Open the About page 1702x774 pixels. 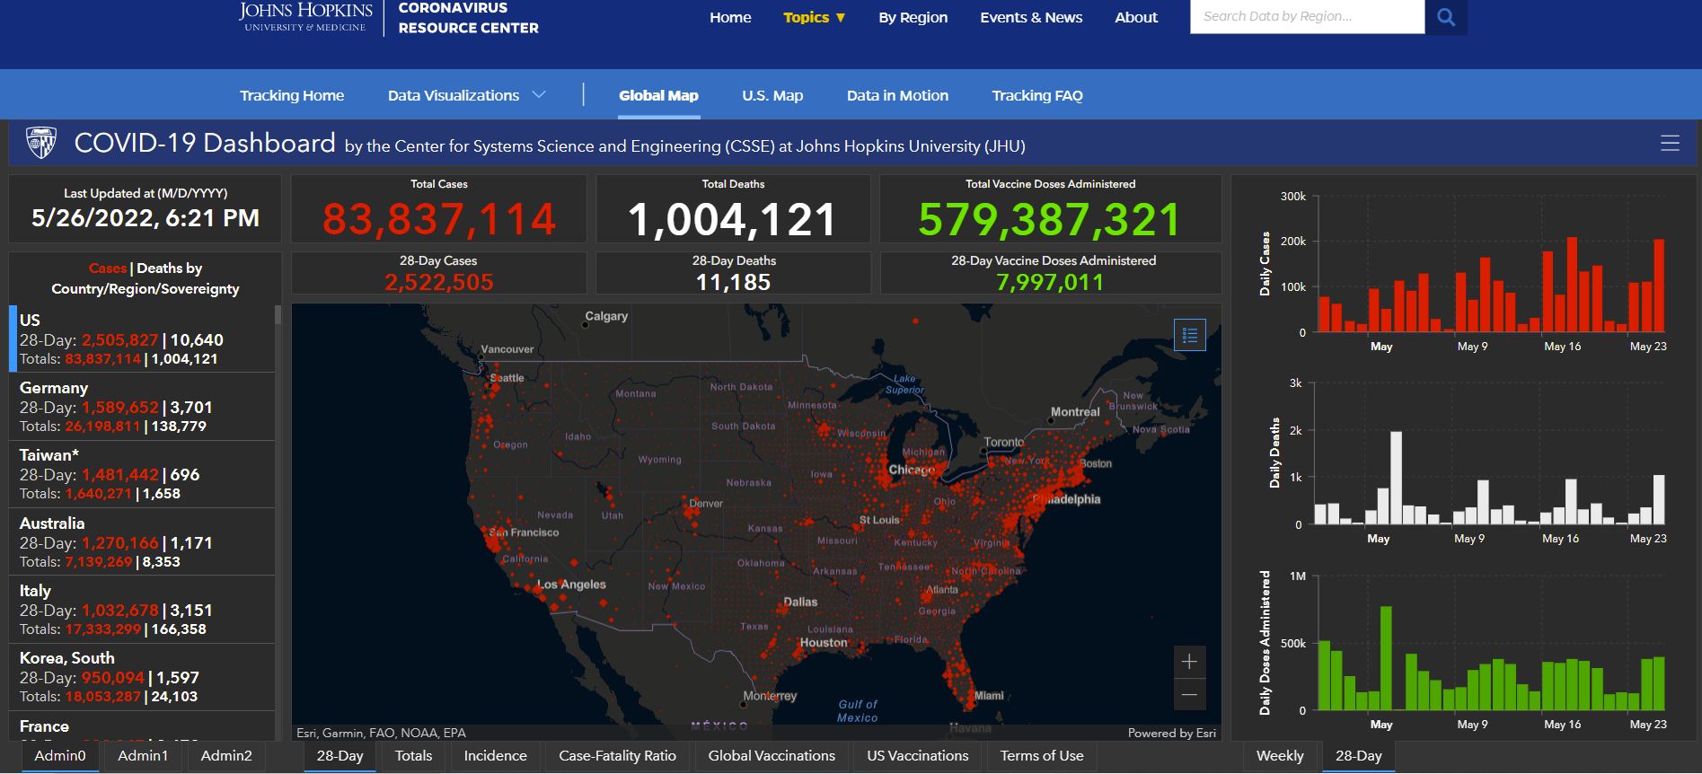1136,17
